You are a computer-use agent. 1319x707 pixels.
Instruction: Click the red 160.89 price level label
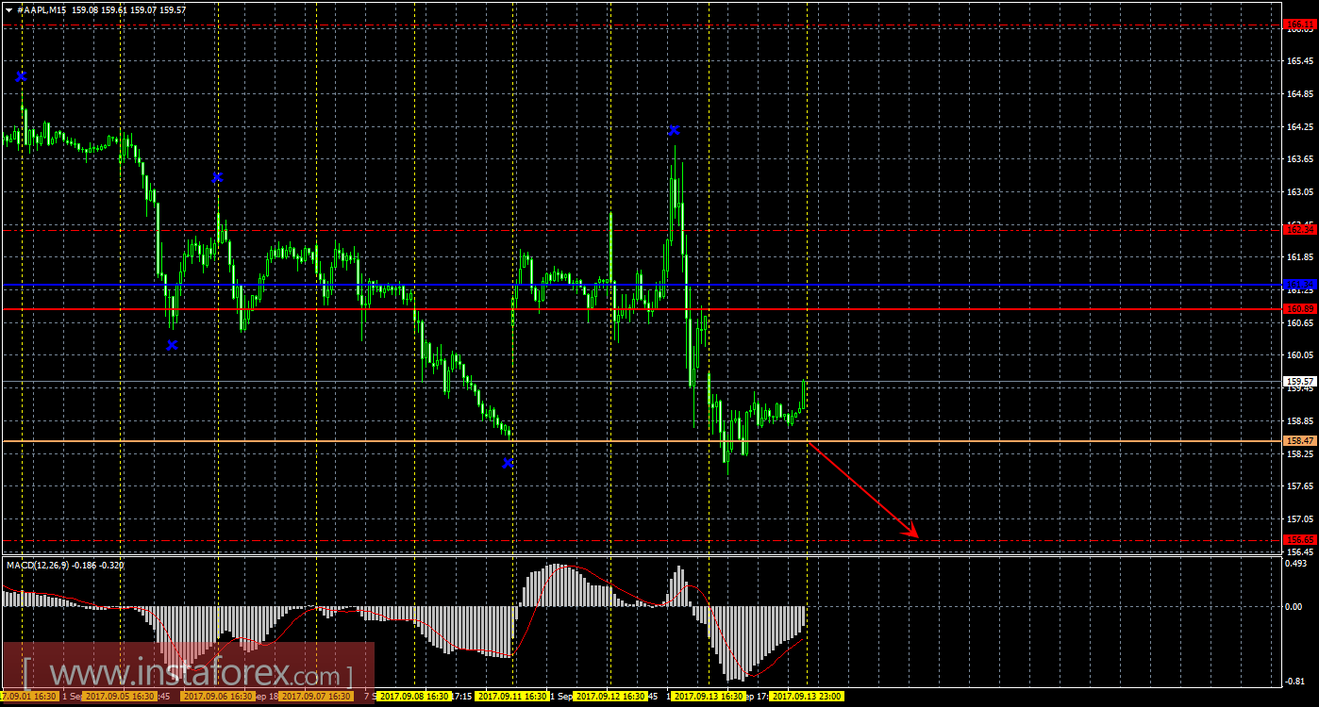point(1300,308)
